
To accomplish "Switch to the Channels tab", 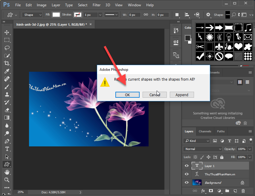I will click(205, 131).
